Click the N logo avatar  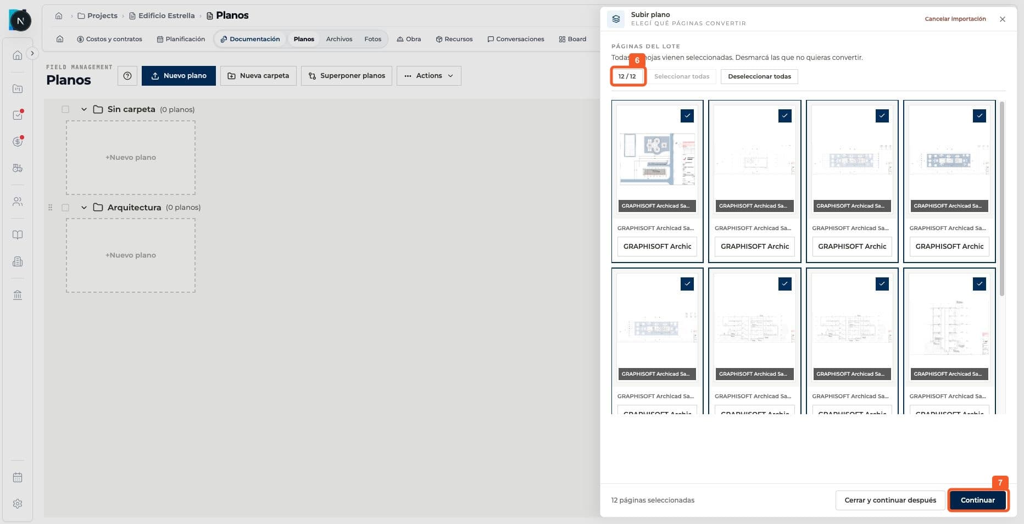20,21
